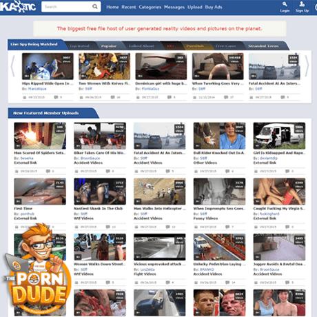The height and width of the screenshot is (317, 317).
Task: Click the magnifier icon in the search box
Action: click(x=94, y=7)
